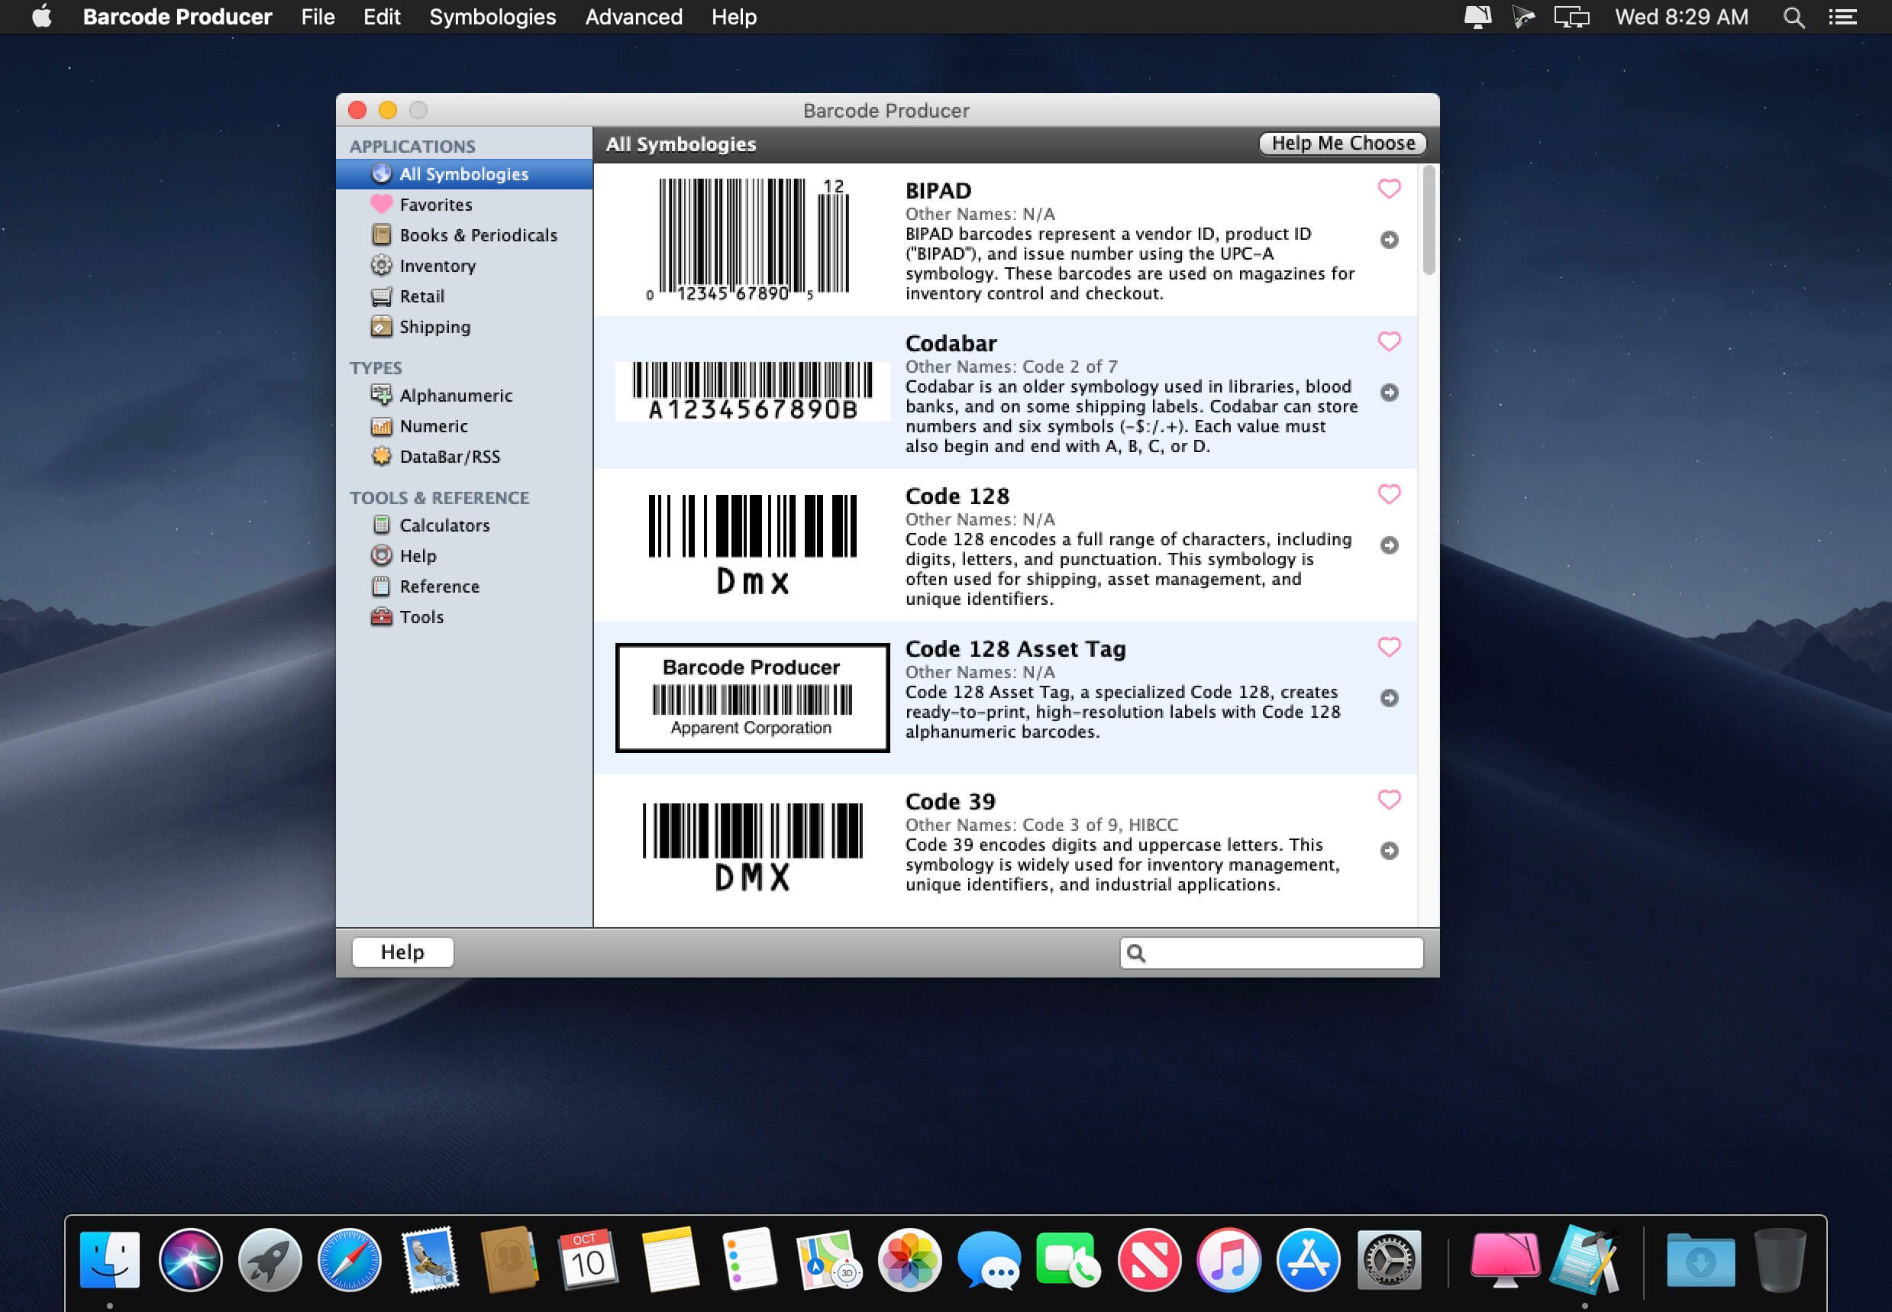Image resolution: width=1892 pixels, height=1312 pixels.
Task: Open the Retail category
Action: point(422,296)
